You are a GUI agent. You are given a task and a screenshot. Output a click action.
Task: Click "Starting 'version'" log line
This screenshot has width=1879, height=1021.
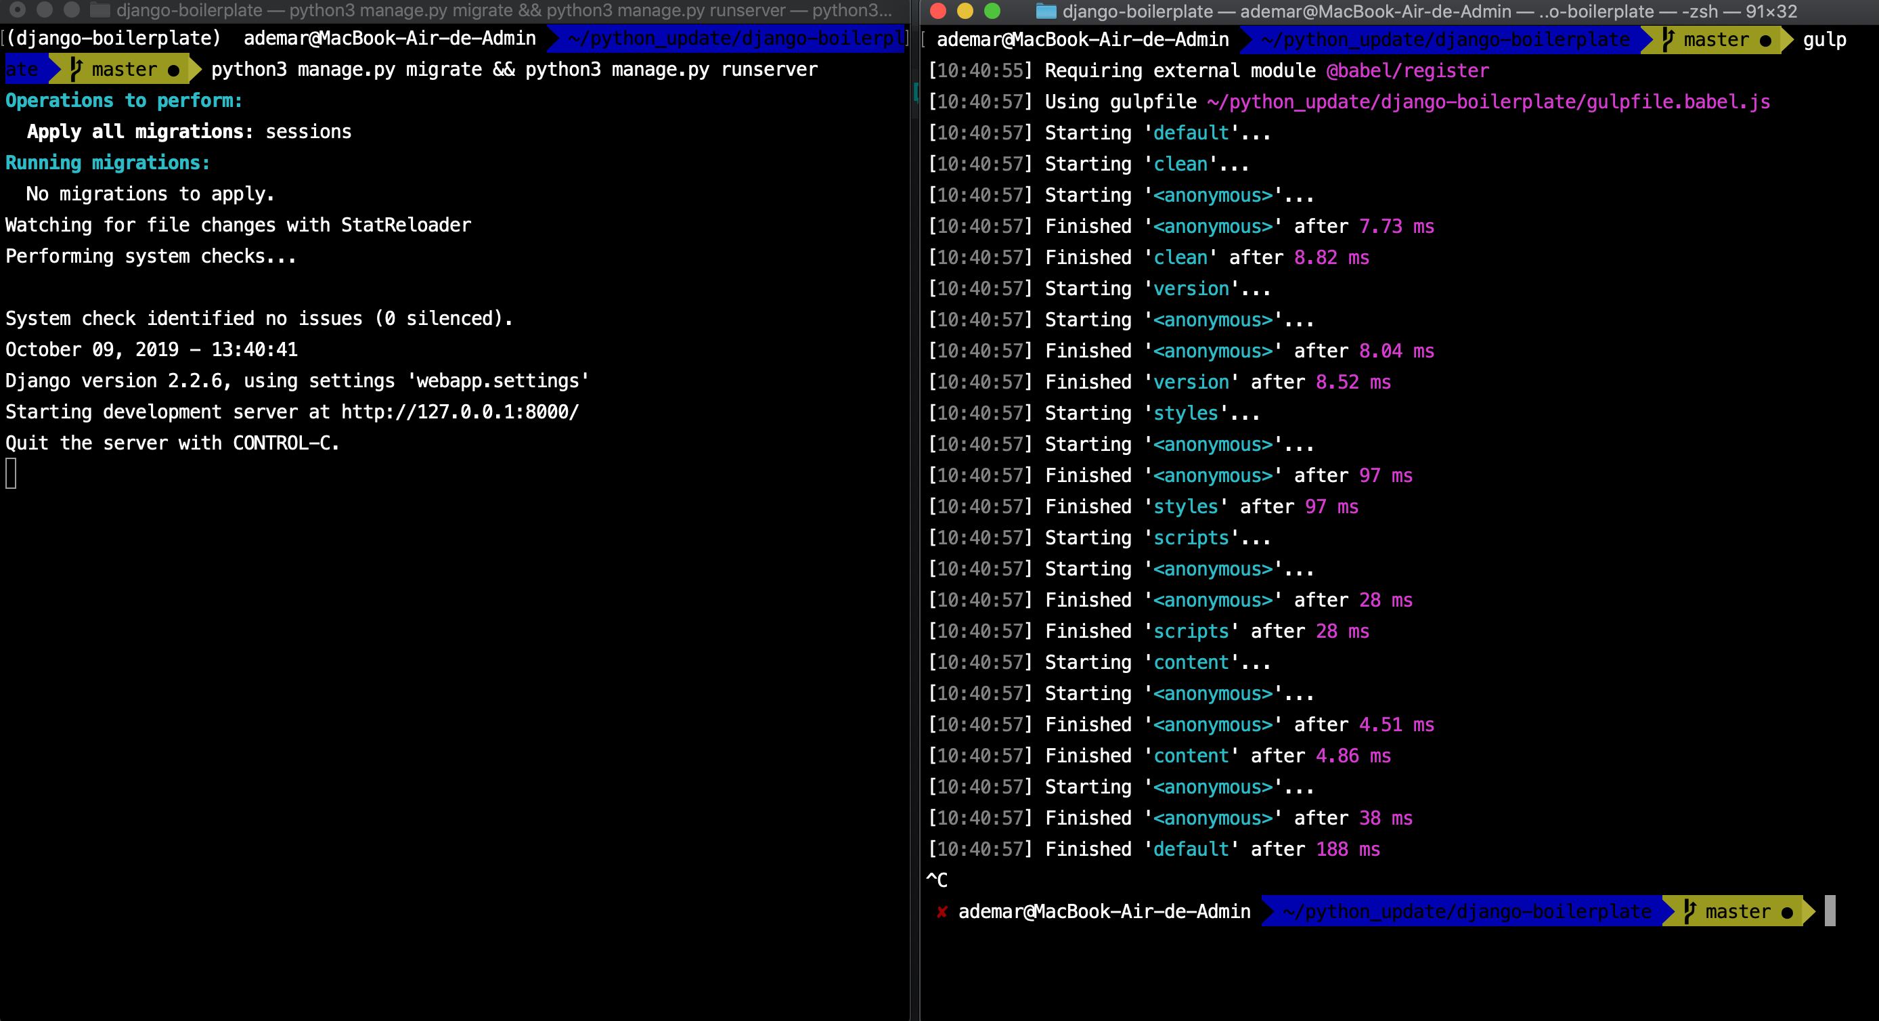coord(1099,289)
